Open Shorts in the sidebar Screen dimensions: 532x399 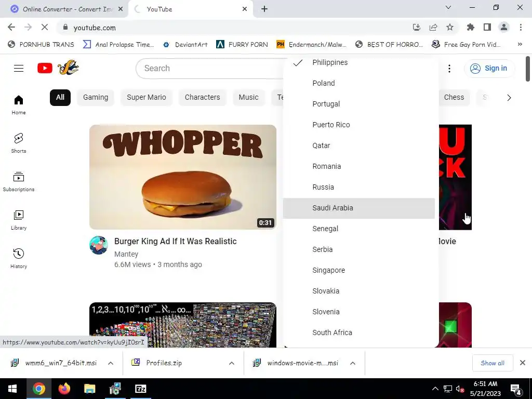[x=19, y=143]
